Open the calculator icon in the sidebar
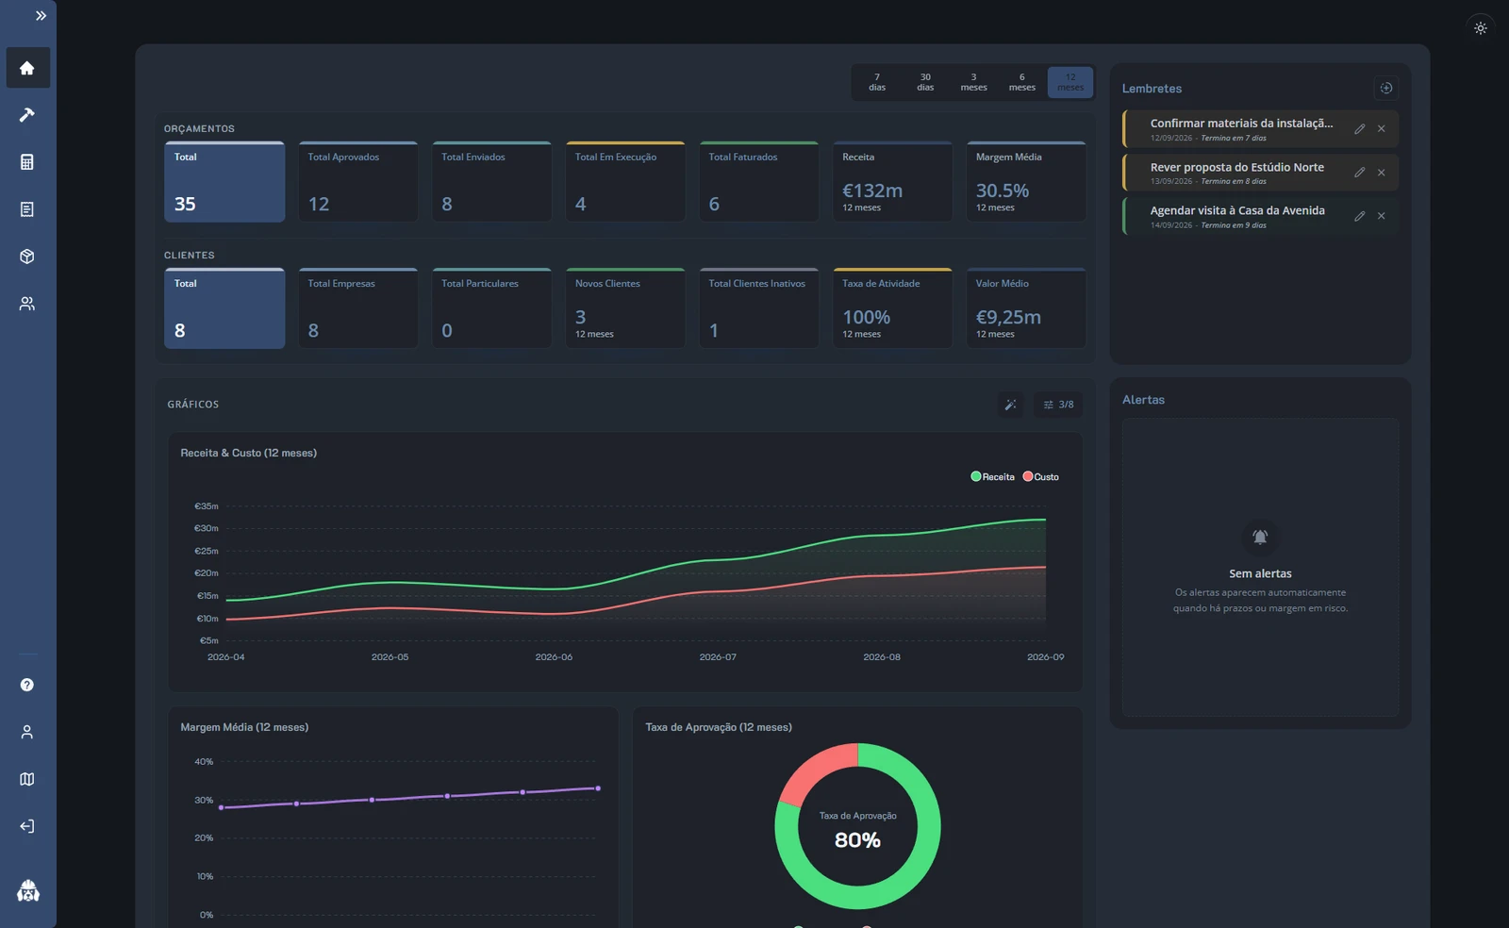1509x928 pixels. [x=27, y=162]
